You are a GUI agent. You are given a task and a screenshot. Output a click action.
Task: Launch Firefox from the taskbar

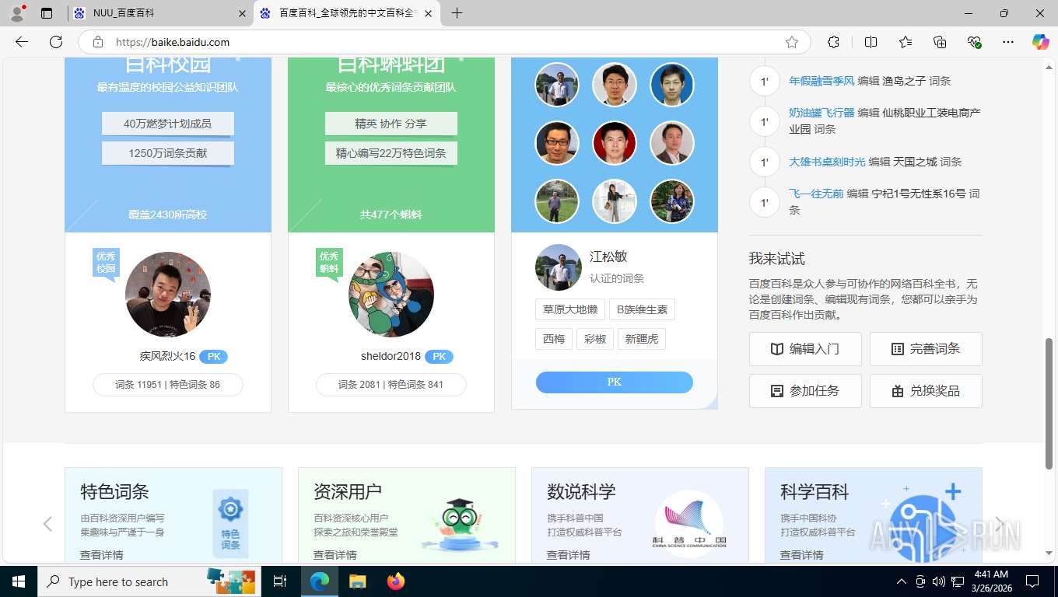point(396,581)
